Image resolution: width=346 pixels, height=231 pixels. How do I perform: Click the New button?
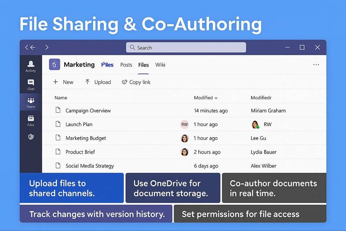(63, 82)
